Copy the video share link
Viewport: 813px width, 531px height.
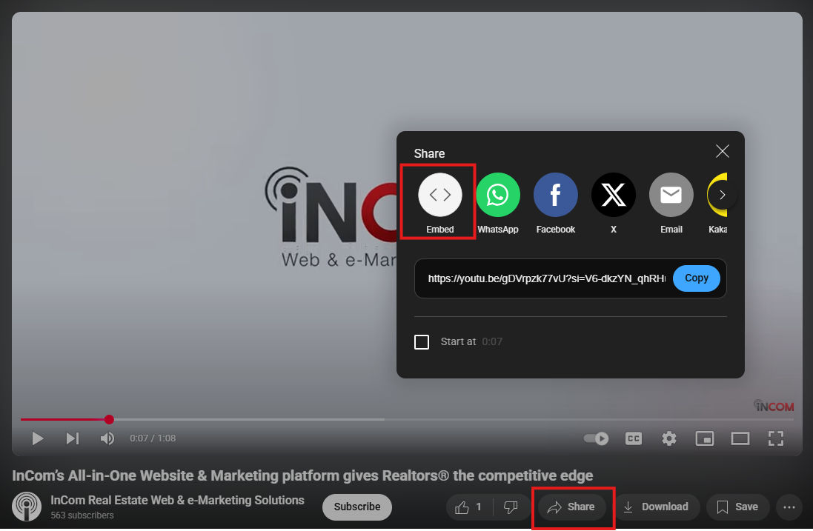click(697, 278)
